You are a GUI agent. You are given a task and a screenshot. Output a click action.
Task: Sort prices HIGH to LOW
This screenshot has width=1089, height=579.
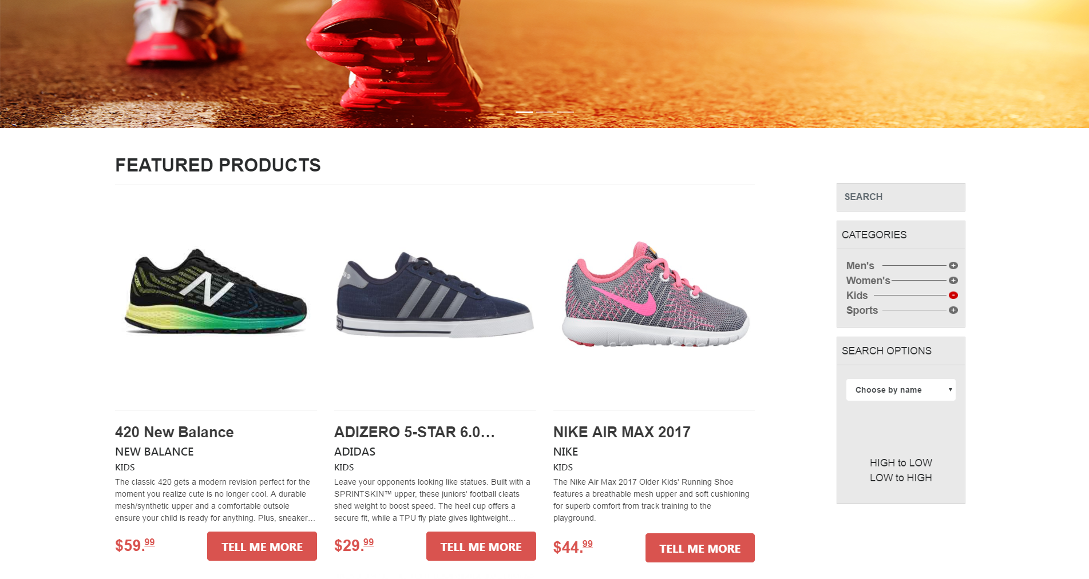pyautogui.click(x=901, y=463)
